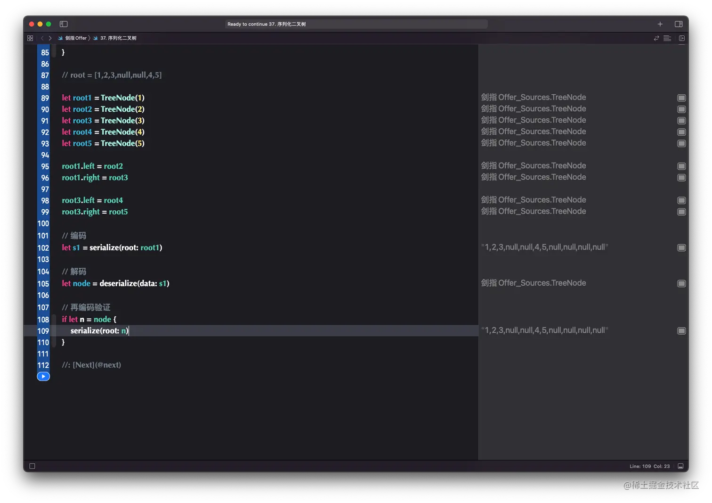Open the 剑指 Offer breadcrumb

(73, 38)
